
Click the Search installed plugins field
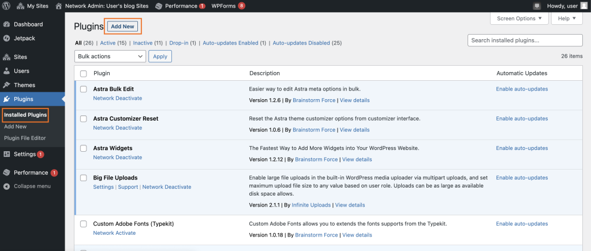(x=525, y=40)
